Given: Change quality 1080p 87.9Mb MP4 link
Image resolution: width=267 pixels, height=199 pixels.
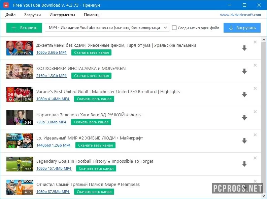Looking at the screenshot, I should [53, 192].
